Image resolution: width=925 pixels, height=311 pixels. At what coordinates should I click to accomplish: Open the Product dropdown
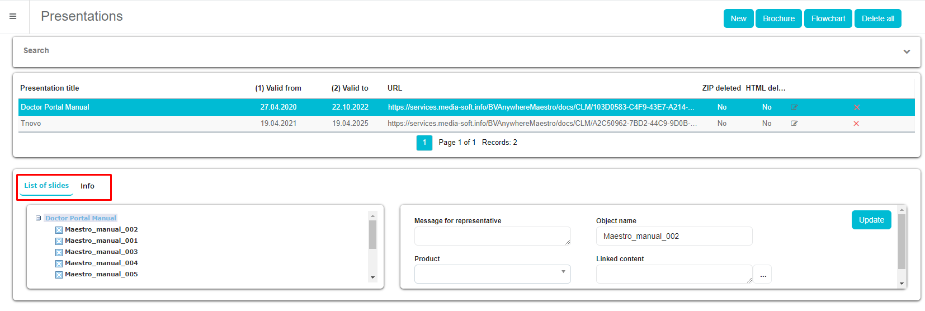(492, 274)
